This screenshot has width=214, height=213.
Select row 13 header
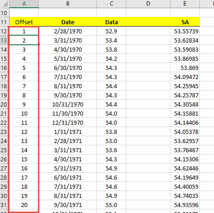point(5,40)
